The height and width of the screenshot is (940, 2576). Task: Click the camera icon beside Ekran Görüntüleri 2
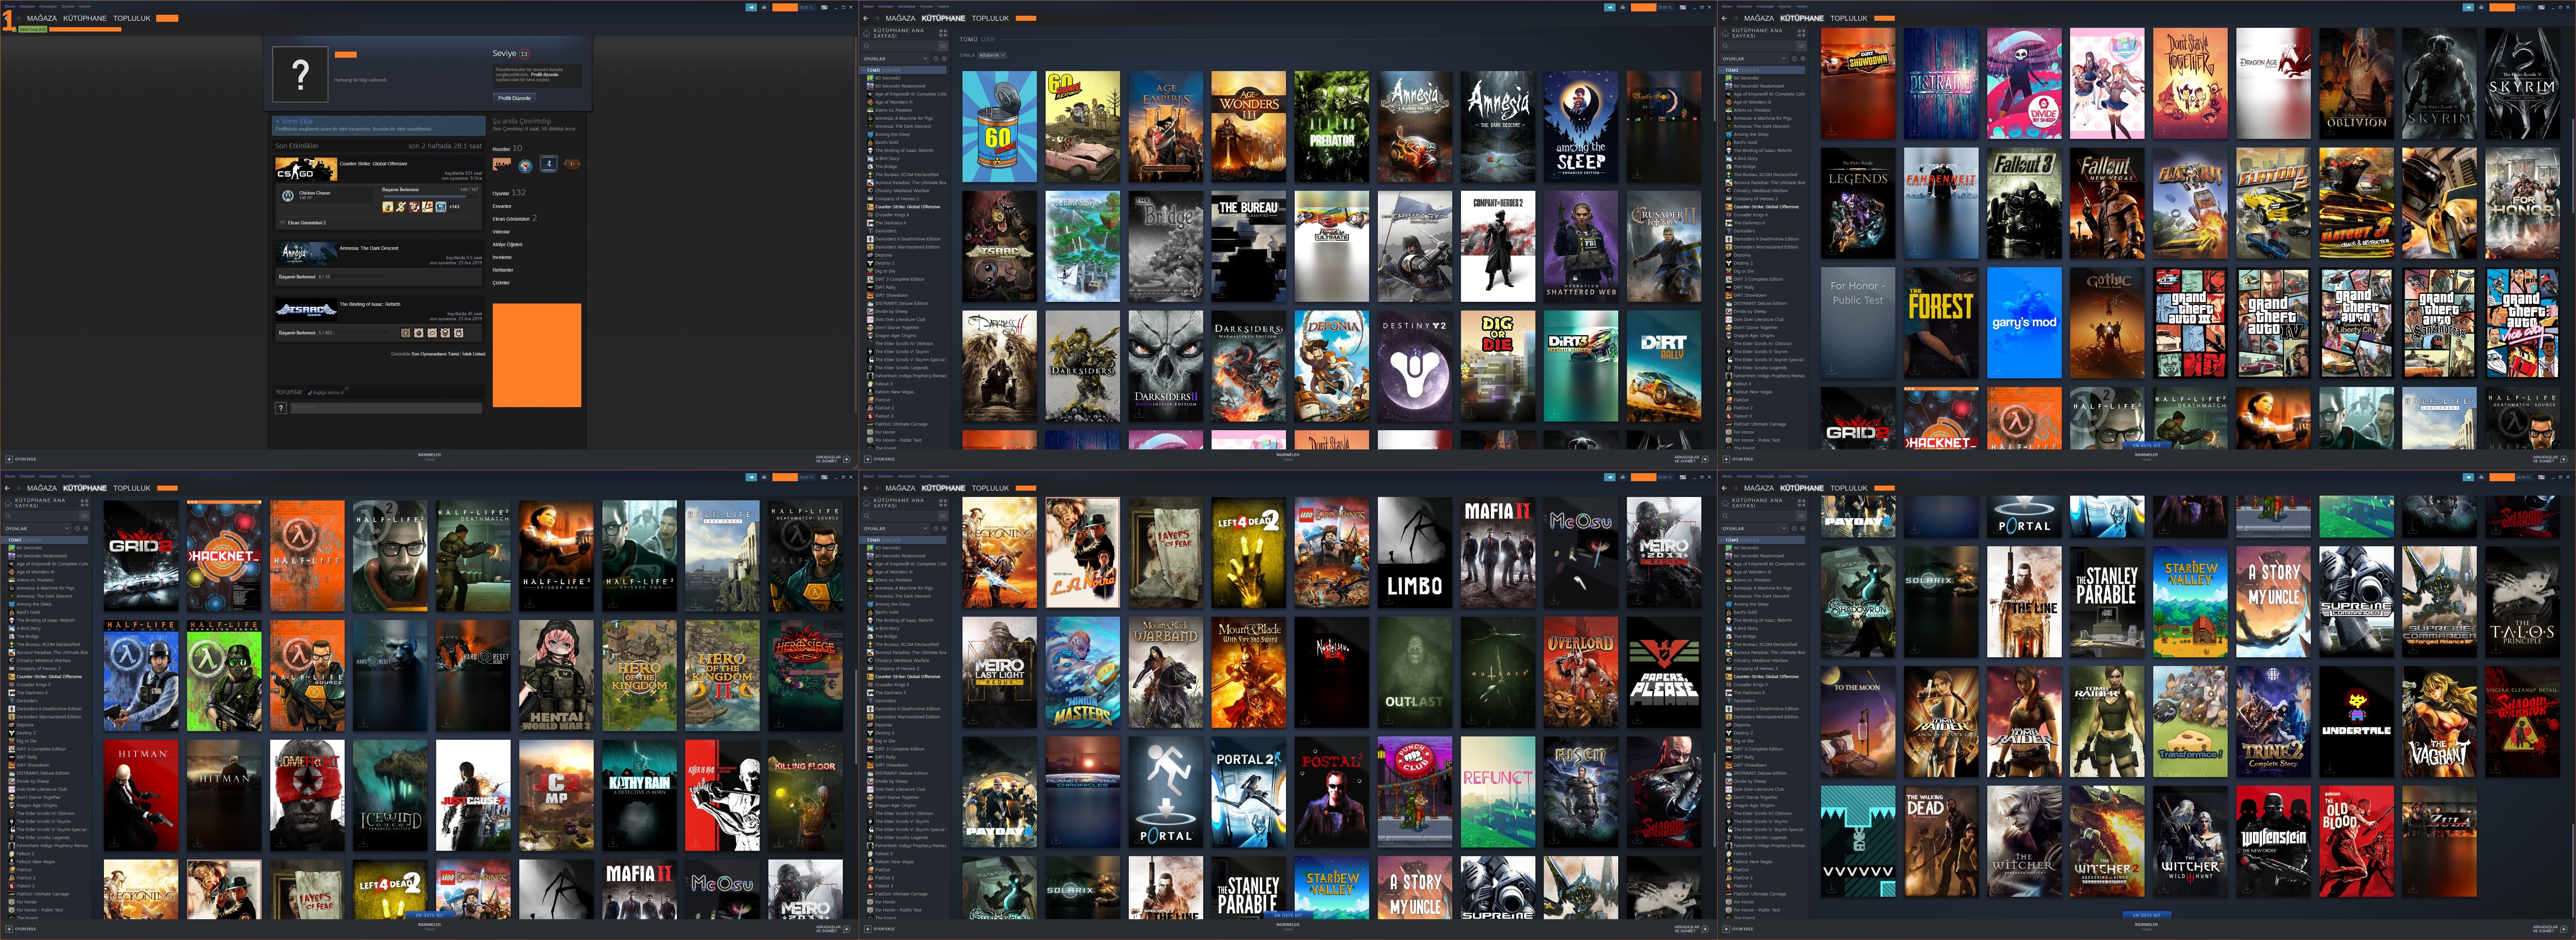(282, 223)
